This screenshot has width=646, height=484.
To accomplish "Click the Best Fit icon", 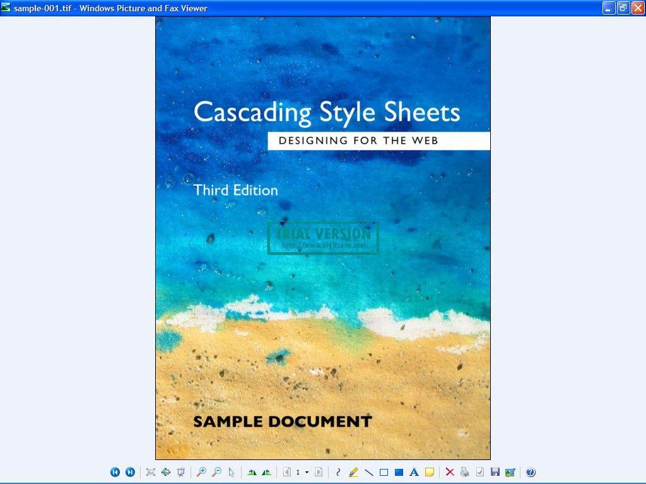I will tap(151, 472).
